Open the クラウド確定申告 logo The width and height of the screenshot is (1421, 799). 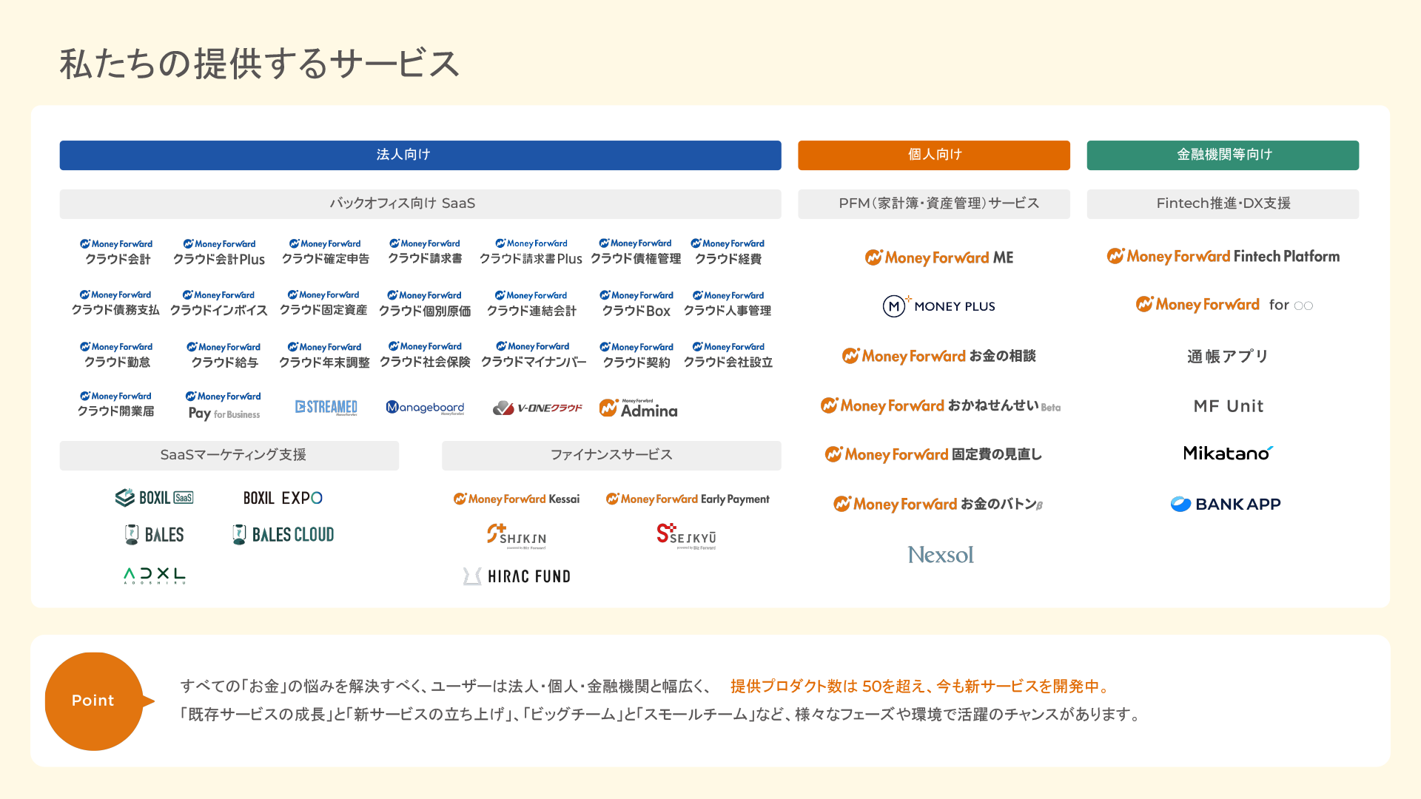pyautogui.click(x=325, y=252)
